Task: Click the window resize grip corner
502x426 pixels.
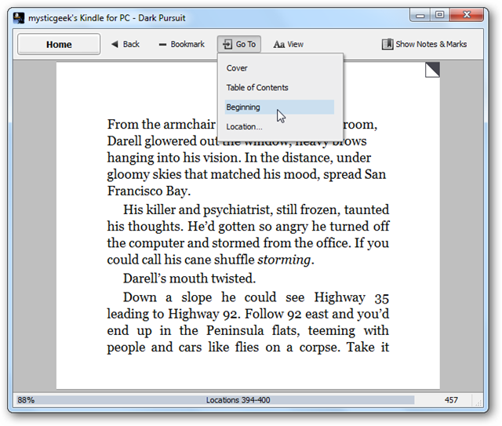Action: tap(478, 402)
